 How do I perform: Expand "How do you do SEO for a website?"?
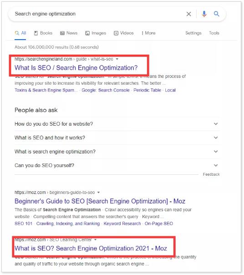click(x=117, y=124)
